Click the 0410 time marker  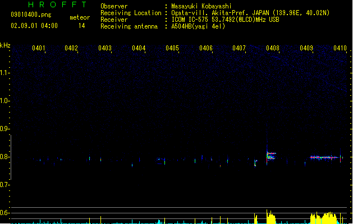click(340, 48)
